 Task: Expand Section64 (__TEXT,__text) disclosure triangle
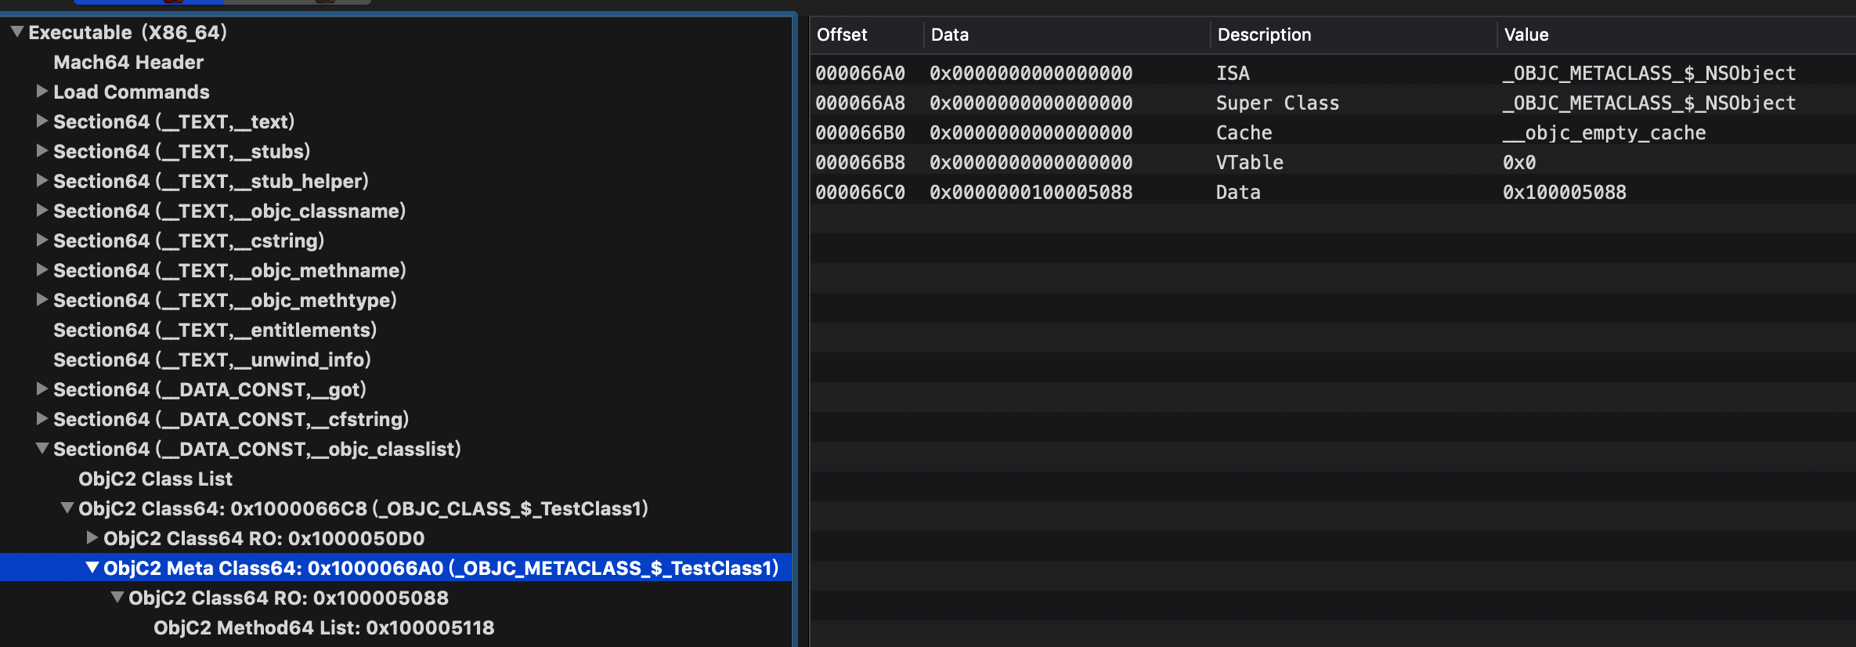42,121
